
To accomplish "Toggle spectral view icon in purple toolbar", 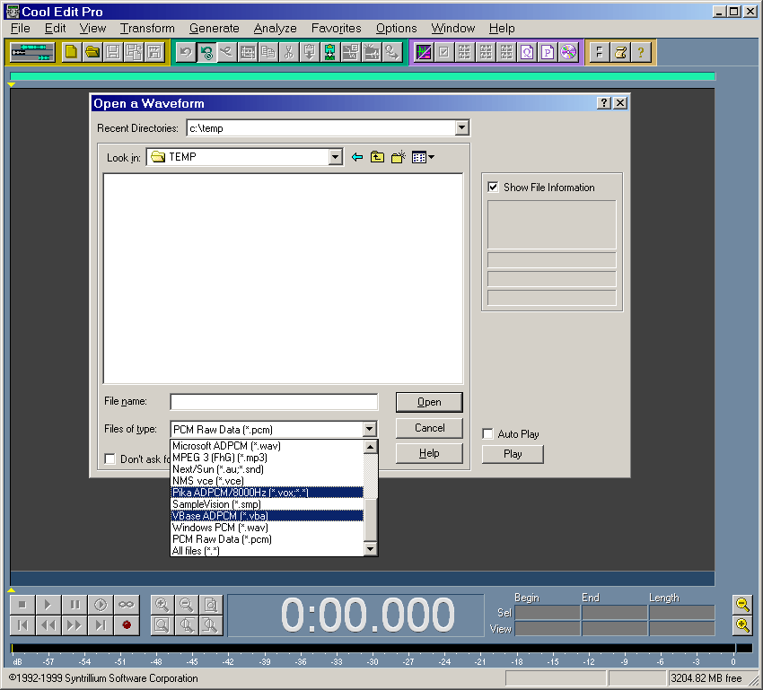I will point(424,52).
